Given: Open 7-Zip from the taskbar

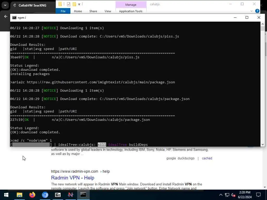Looking at the screenshot, I should click(x=58, y=195).
